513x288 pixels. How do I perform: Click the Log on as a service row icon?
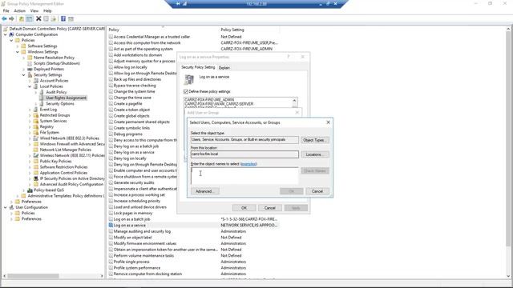[x=111, y=226]
